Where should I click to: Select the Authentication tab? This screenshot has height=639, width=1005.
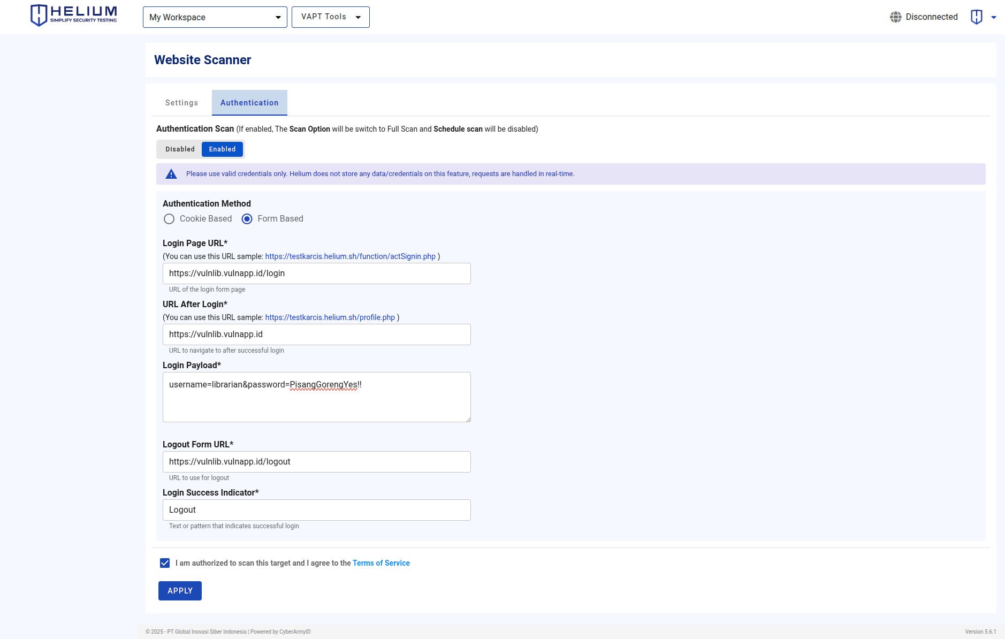click(x=249, y=103)
